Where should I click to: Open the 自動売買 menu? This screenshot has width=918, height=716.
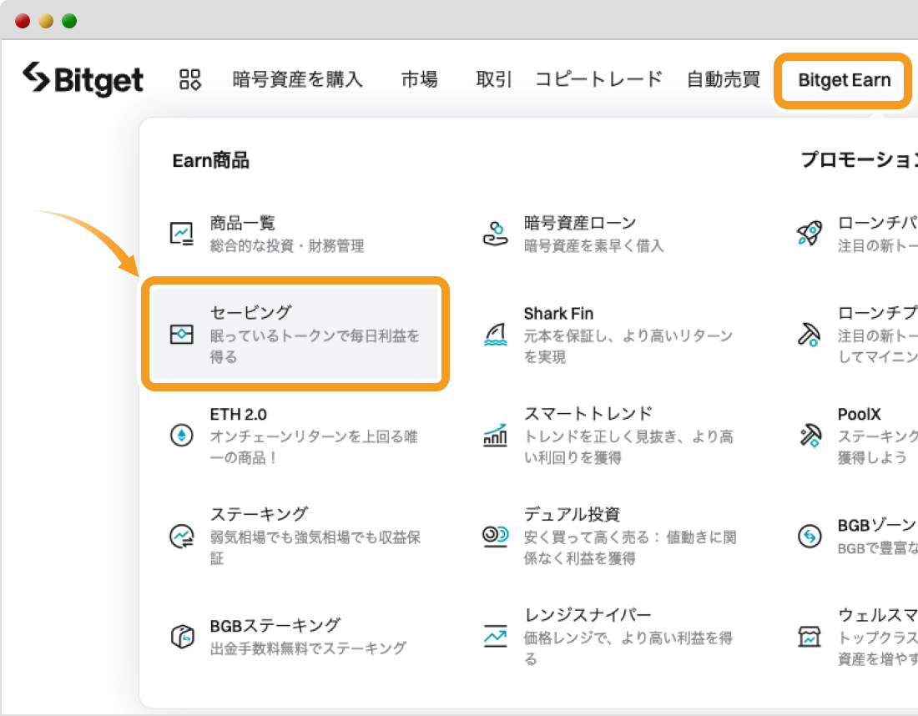point(724,79)
